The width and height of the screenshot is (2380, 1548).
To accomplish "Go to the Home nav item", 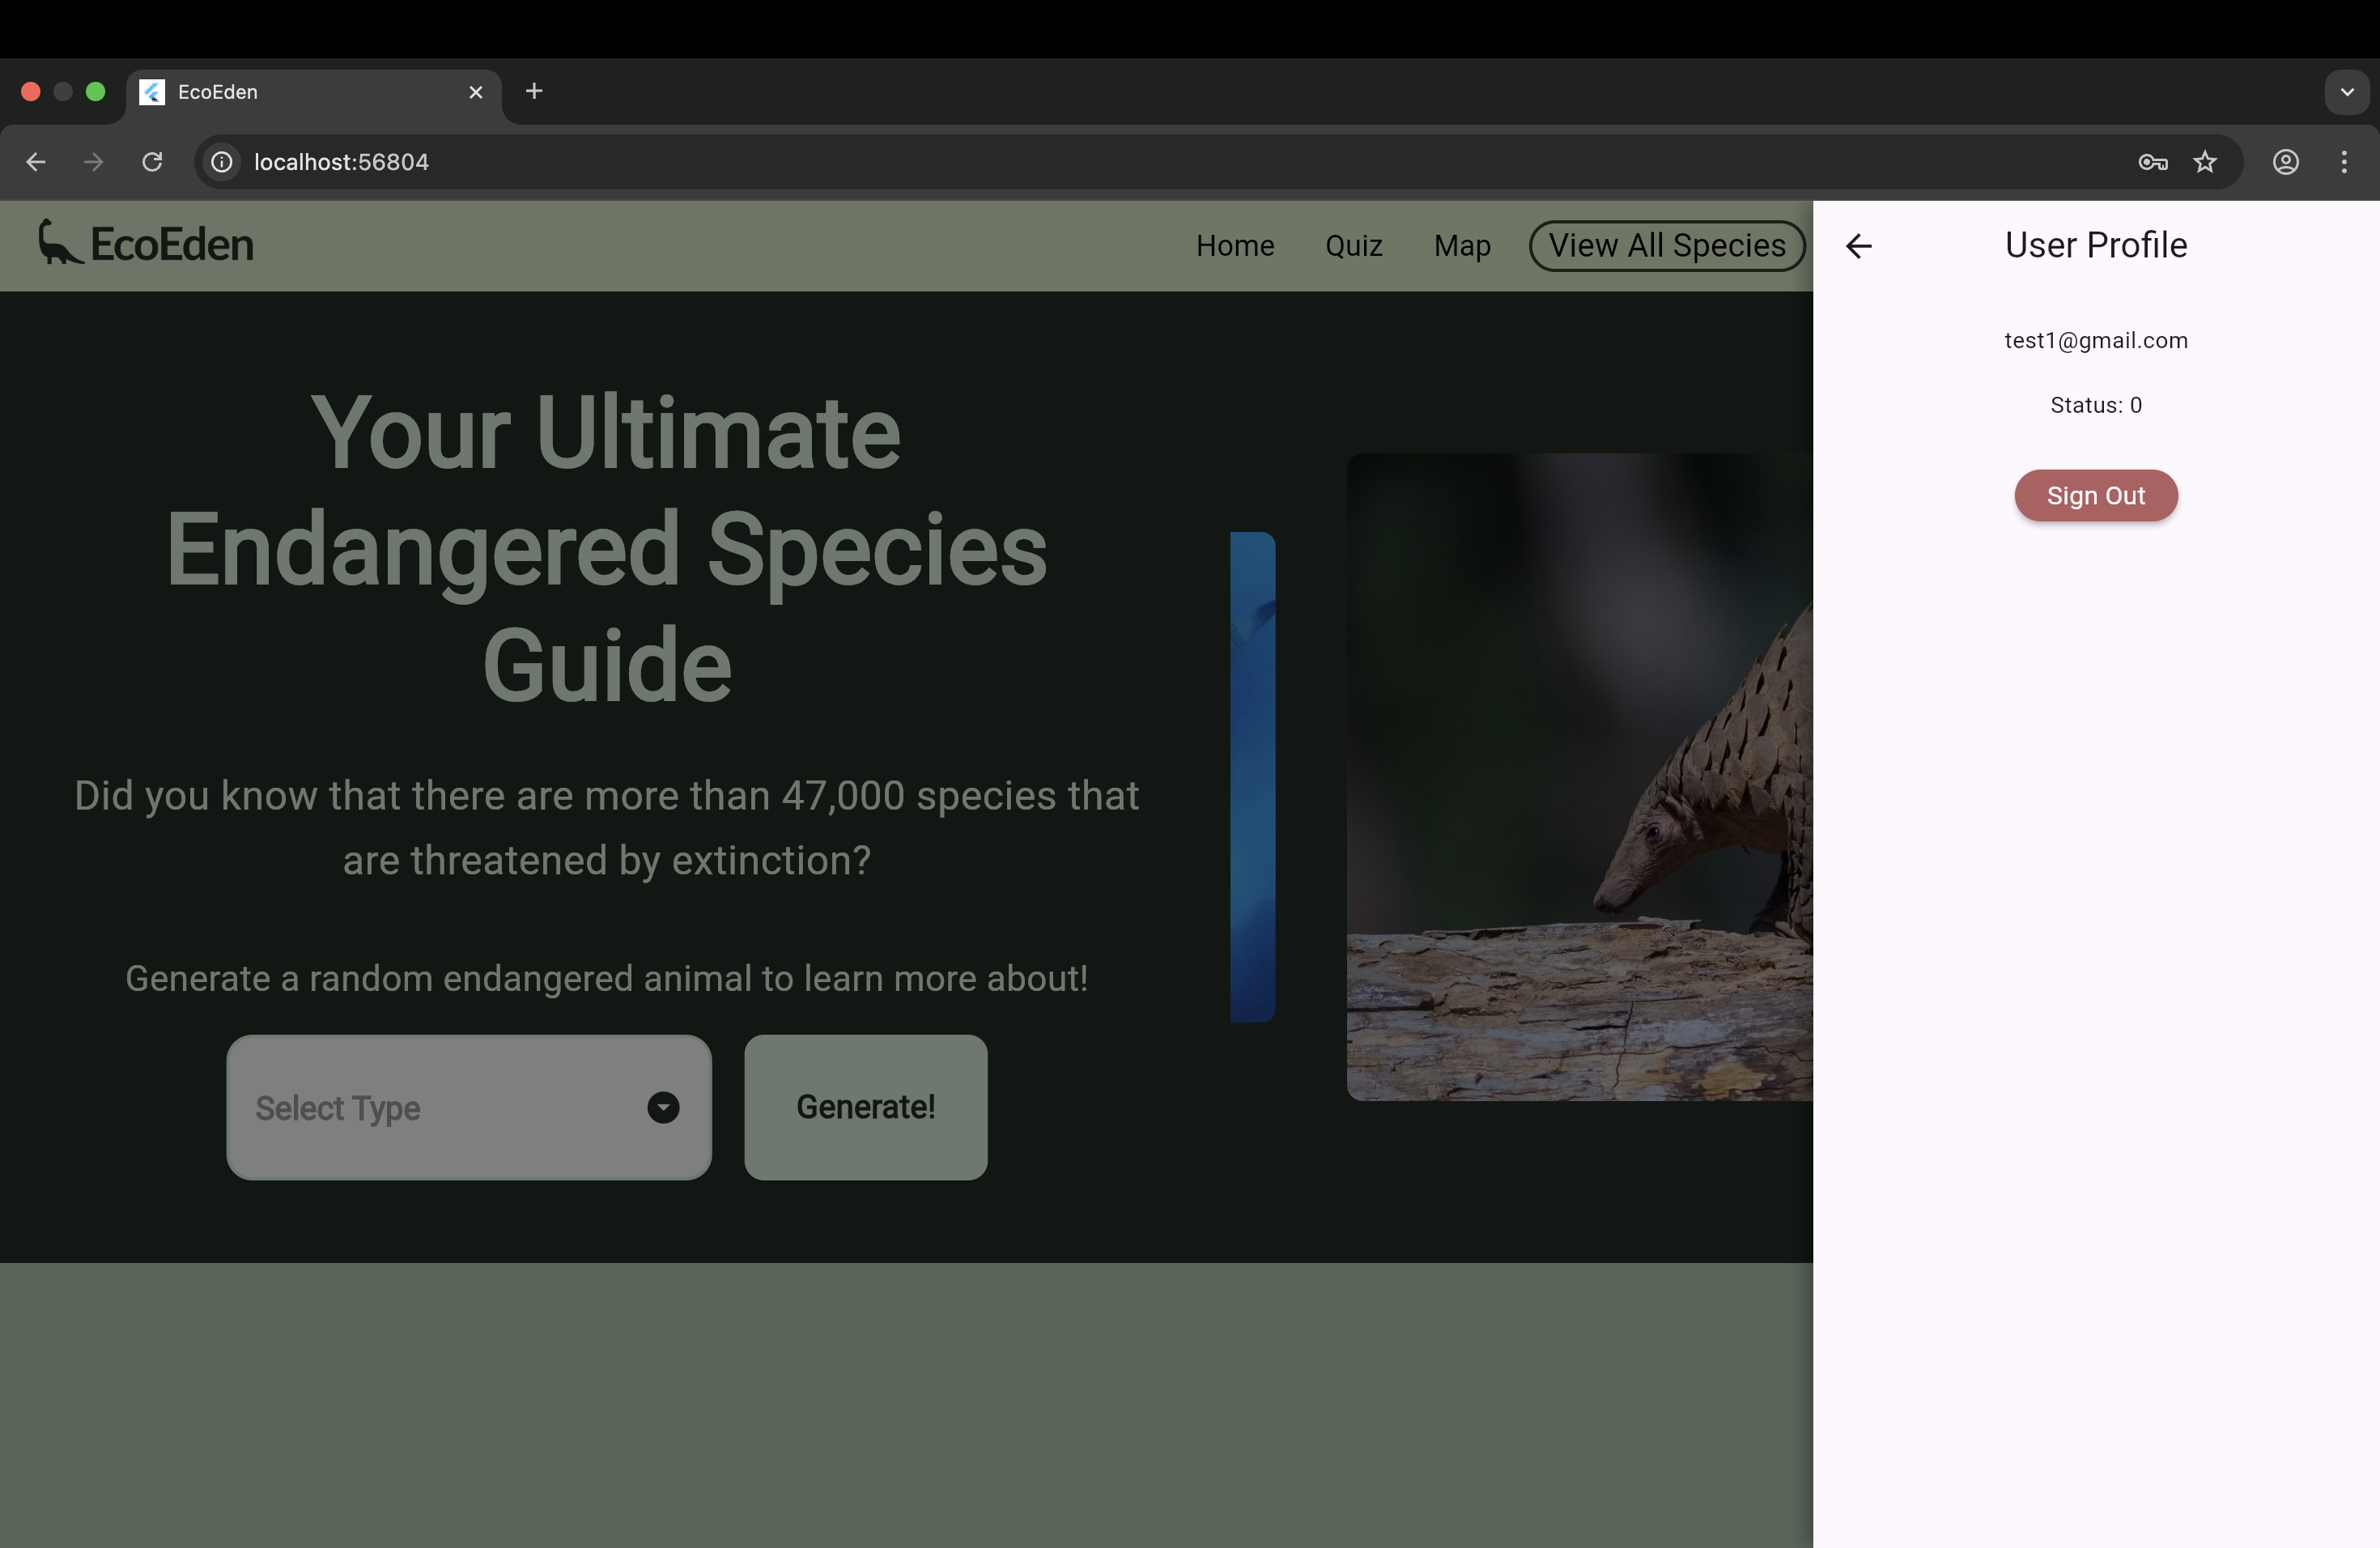I will (1235, 246).
